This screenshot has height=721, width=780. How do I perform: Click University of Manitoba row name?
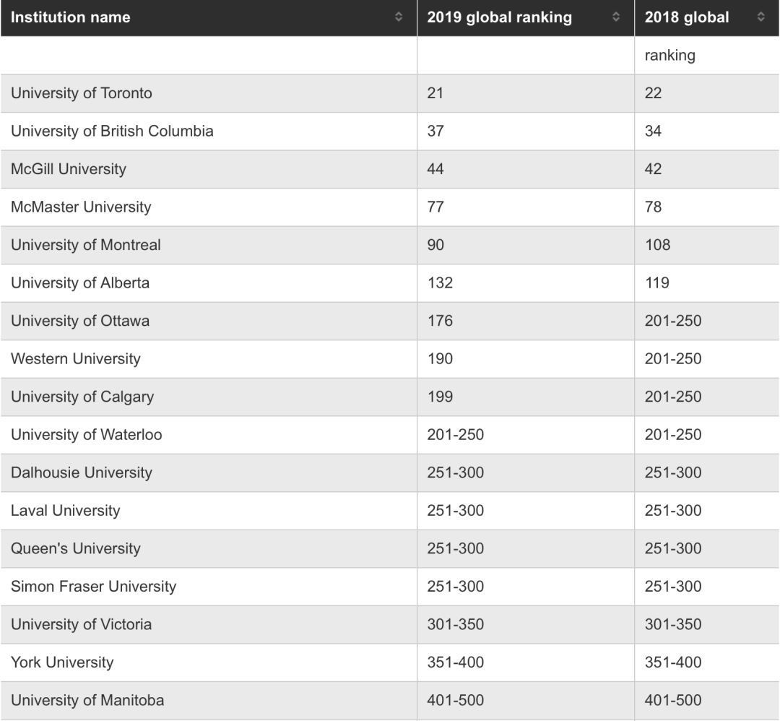87,701
